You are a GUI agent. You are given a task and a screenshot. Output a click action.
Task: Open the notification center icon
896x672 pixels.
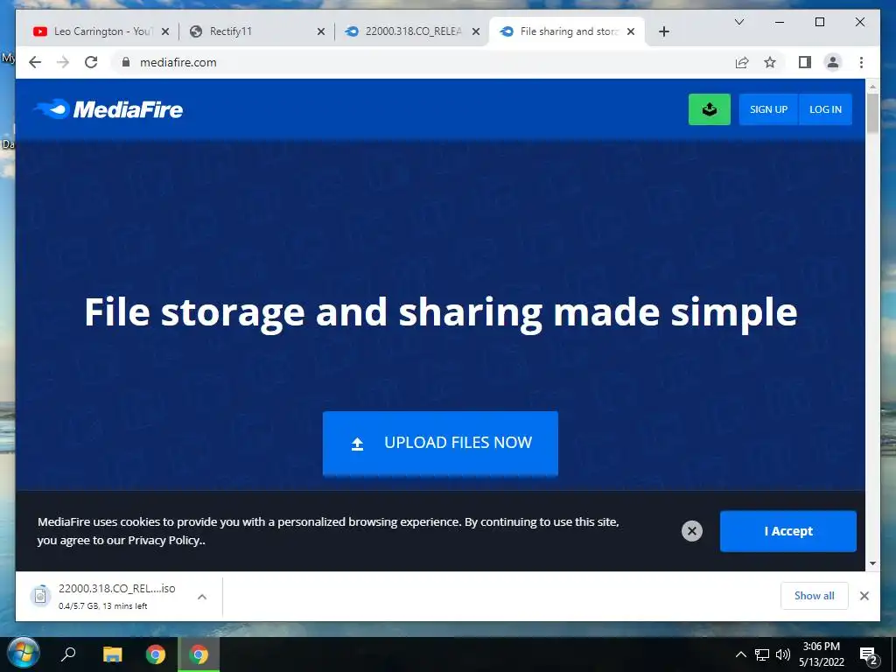tap(869, 655)
